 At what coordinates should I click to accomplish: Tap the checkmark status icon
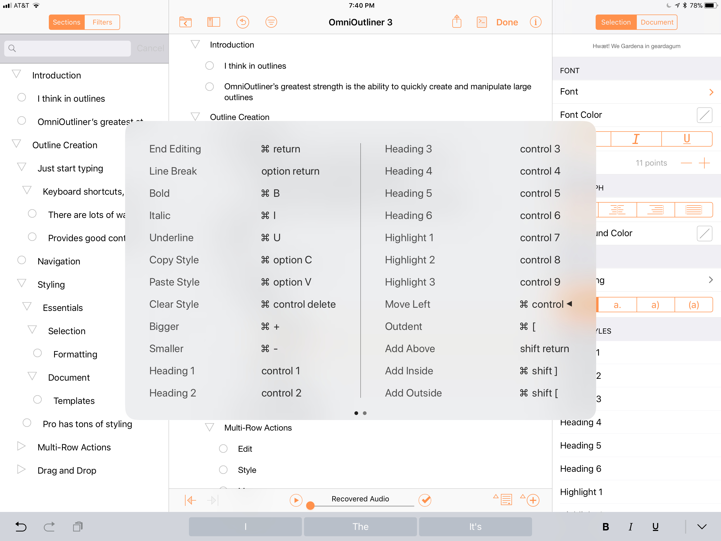point(425,500)
